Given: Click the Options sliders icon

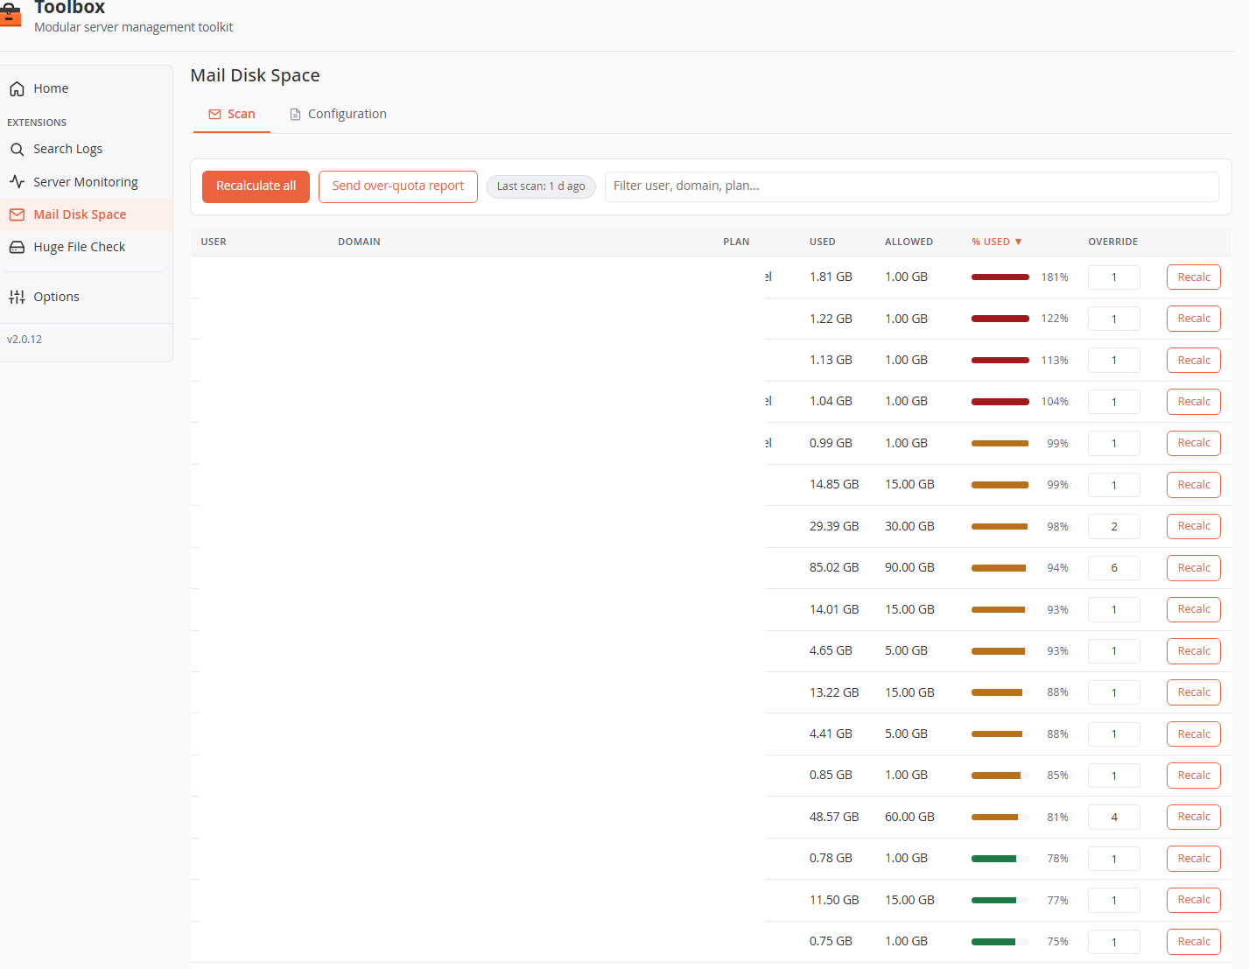Looking at the screenshot, I should [x=17, y=297].
